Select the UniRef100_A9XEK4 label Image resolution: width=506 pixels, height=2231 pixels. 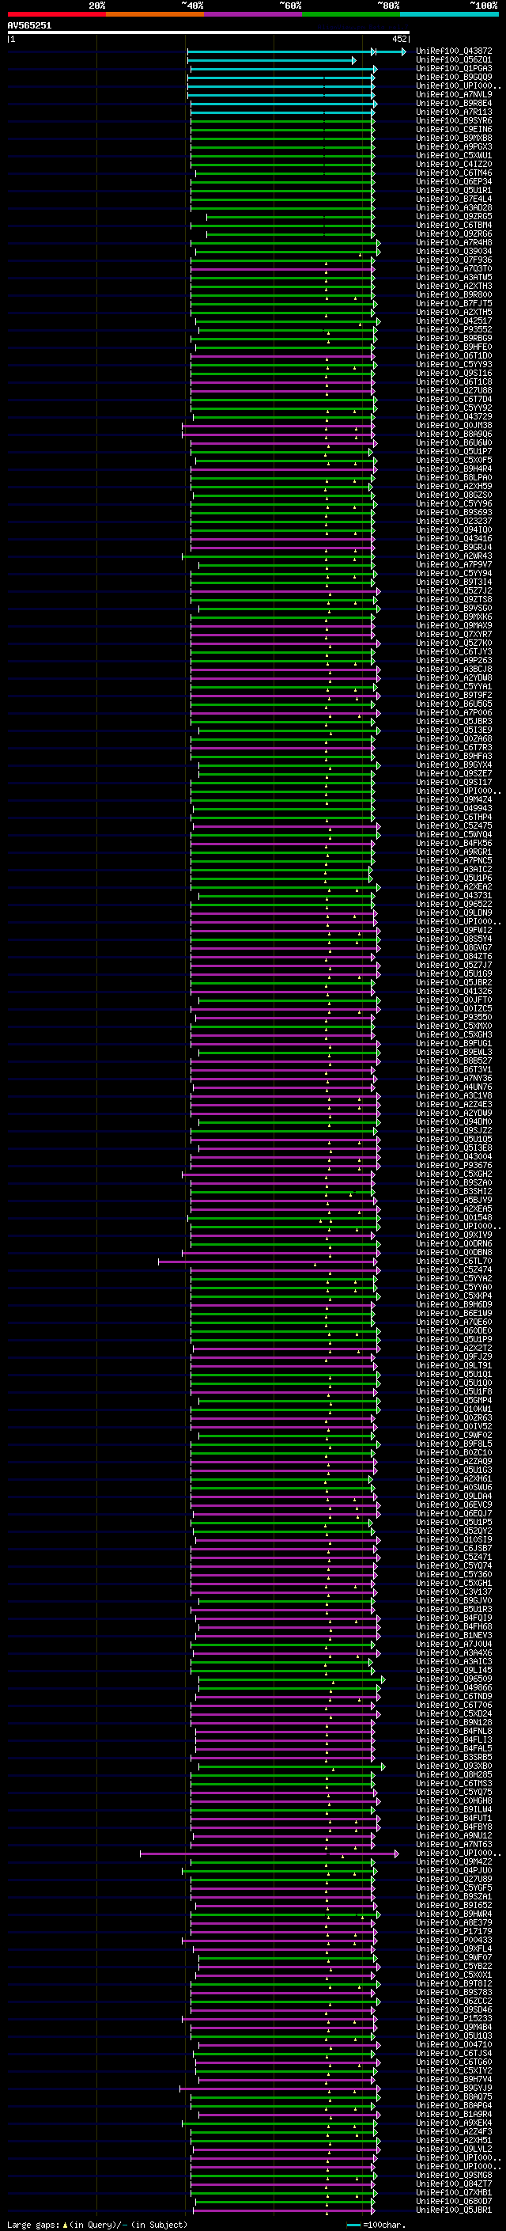[453, 2122]
